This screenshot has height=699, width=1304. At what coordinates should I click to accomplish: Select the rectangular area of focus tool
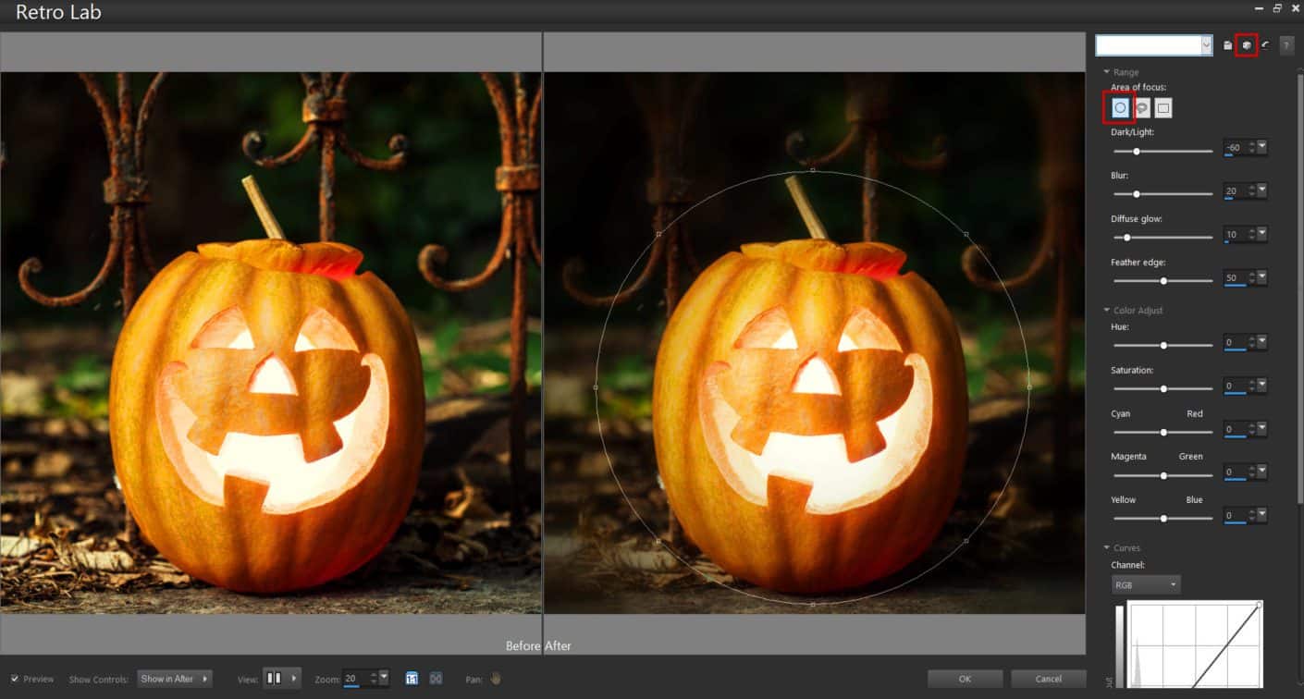click(1163, 107)
